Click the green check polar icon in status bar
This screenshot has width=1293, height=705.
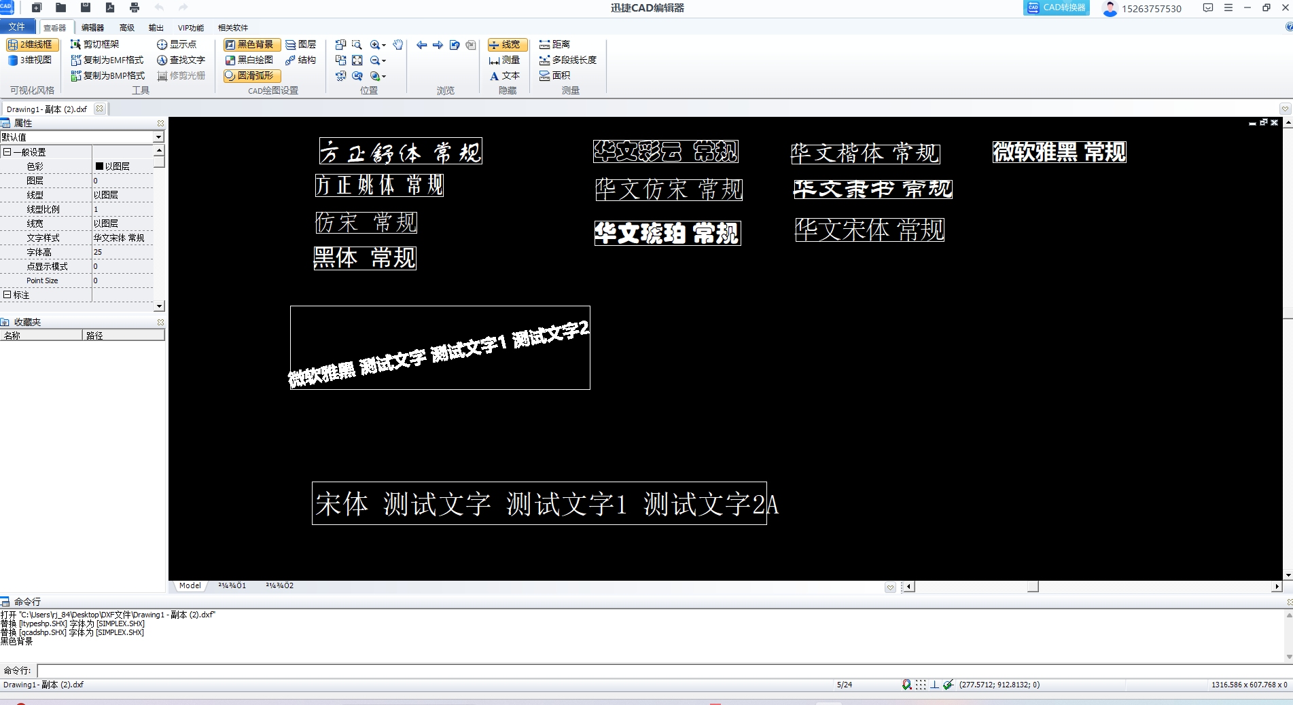(949, 685)
